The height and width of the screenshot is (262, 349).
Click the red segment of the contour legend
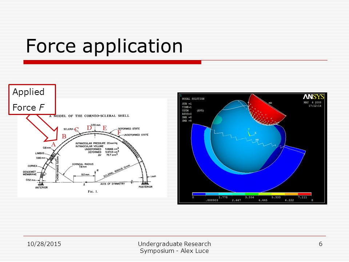305,194
